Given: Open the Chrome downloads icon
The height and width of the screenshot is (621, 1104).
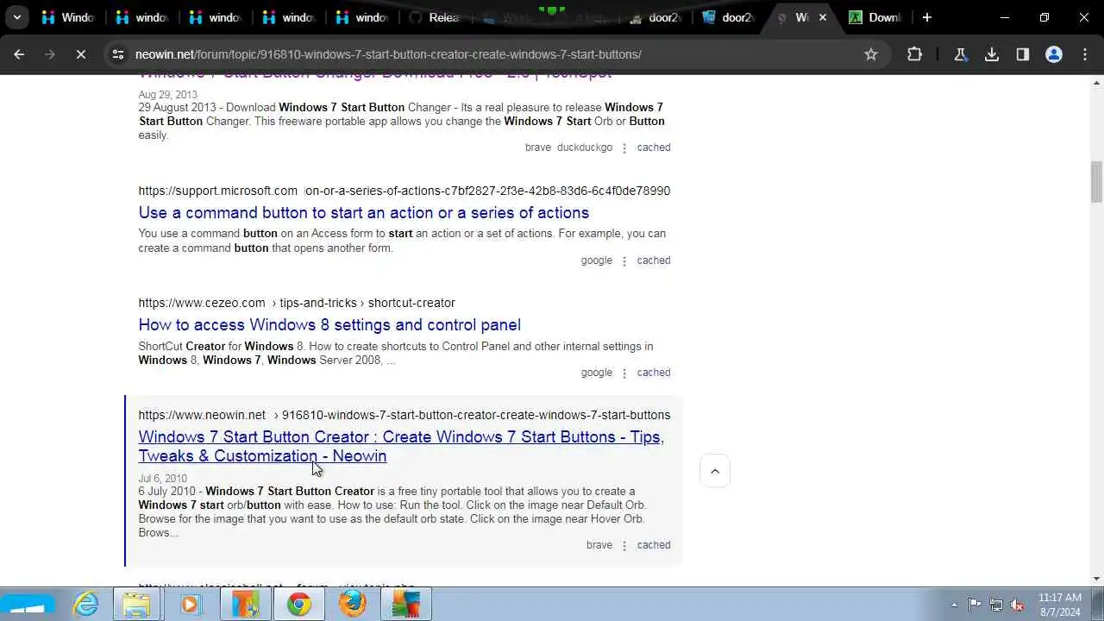Looking at the screenshot, I should tap(992, 54).
